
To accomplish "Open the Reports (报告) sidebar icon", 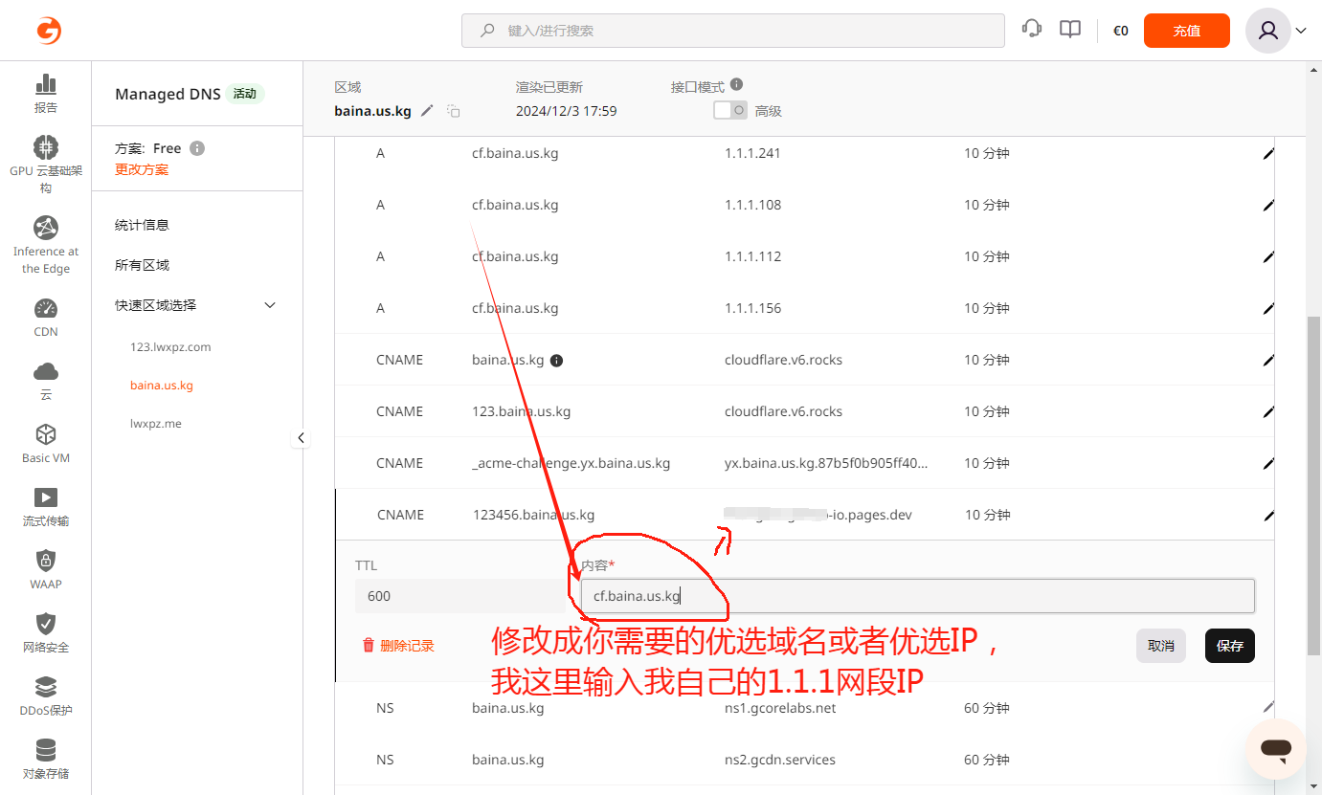I will click(46, 84).
